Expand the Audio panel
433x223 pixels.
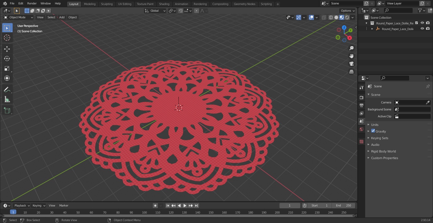[375, 145]
